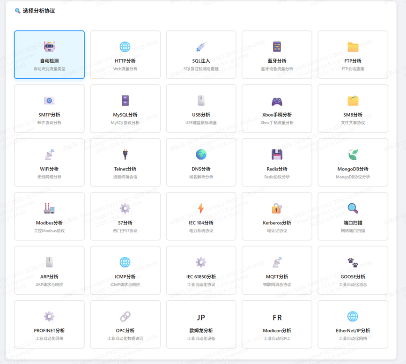
Task: Click the 工业自动化数据访问 description
Action: coord(125,338)
